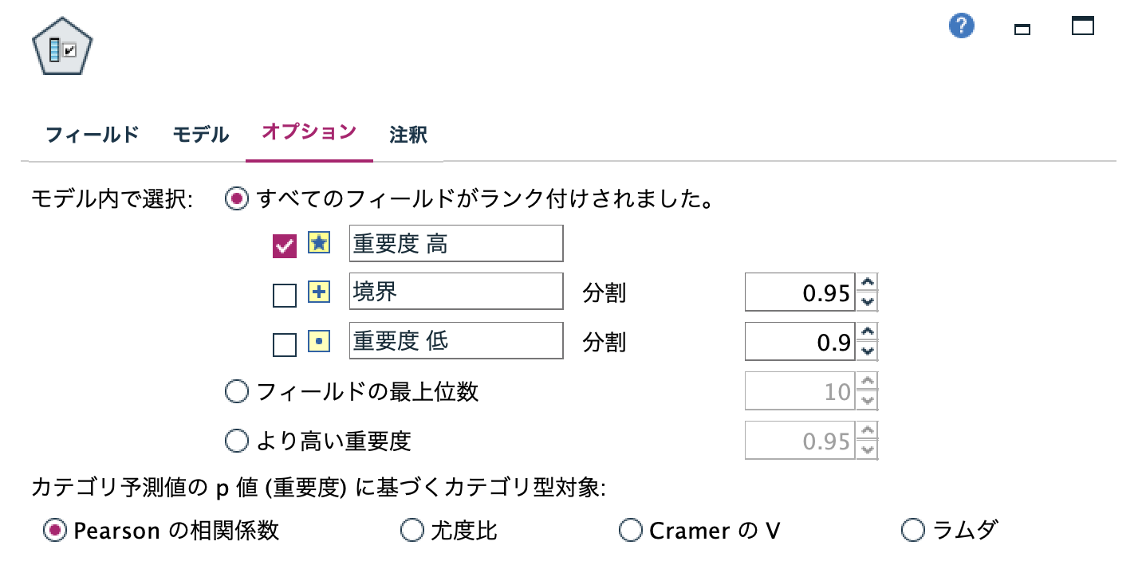1142x561 pixels.
Task: Click the star icon beside 重要度 高
Action: 318,243
